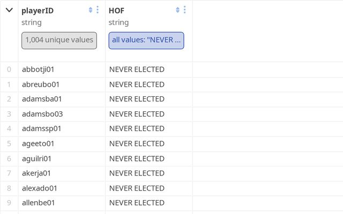The width and height of the screenshot is (343, 214).
Task: Select the abbotji01 cell
Action: [x=39, y=70]
